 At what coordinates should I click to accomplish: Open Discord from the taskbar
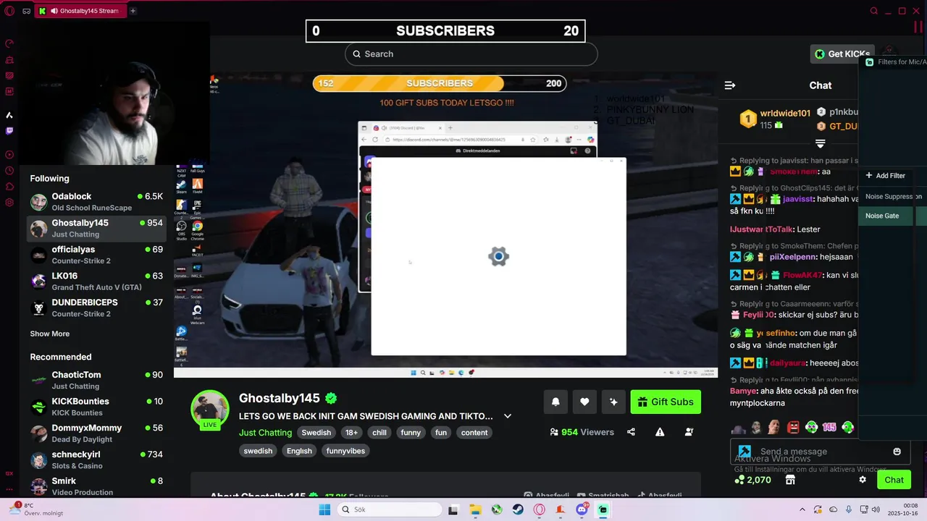point(582,509)
